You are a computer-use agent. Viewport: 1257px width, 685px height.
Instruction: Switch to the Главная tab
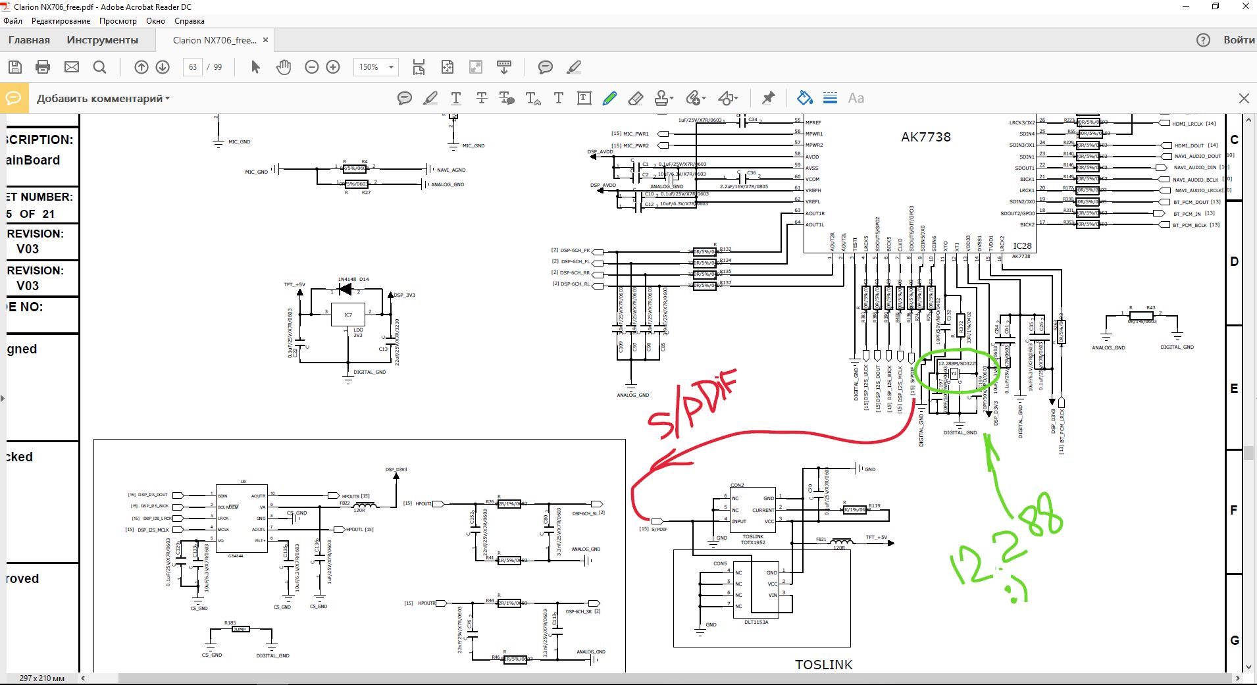tap(29, 40)
